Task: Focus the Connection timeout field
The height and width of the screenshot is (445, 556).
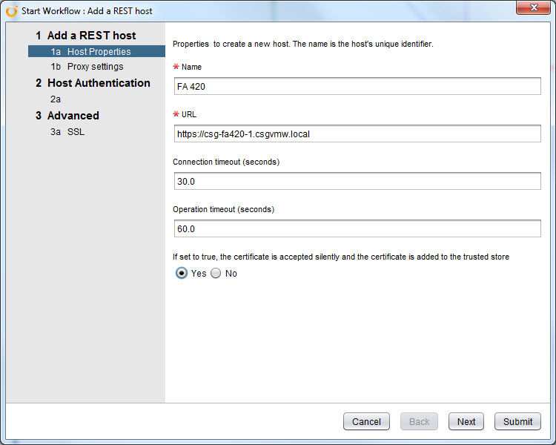Action: point(357,181)
